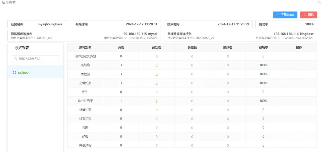Click the trash icon in 删除 button

tap(305, 15)
